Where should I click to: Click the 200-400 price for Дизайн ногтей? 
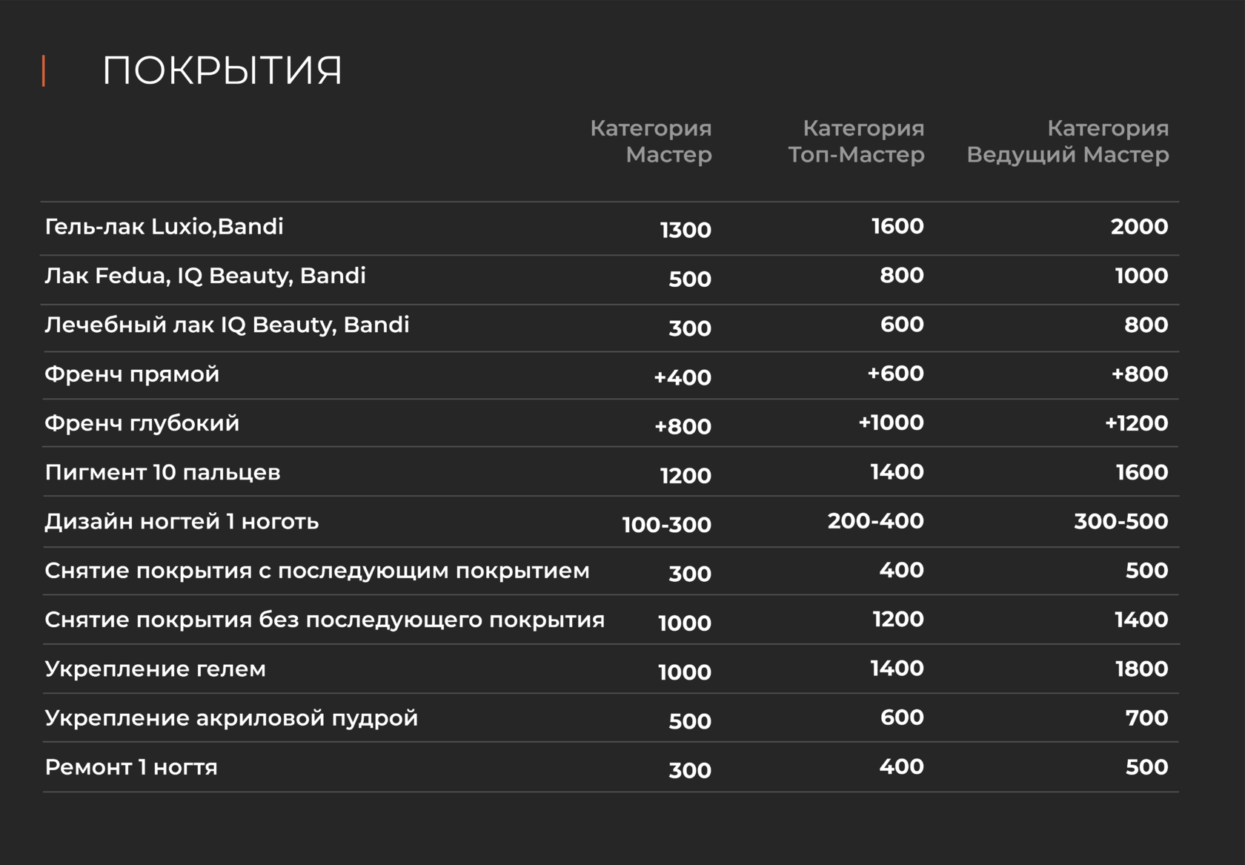[x=875, y=521]
